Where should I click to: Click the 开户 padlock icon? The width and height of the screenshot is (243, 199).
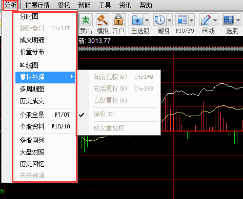click(118, 20)
